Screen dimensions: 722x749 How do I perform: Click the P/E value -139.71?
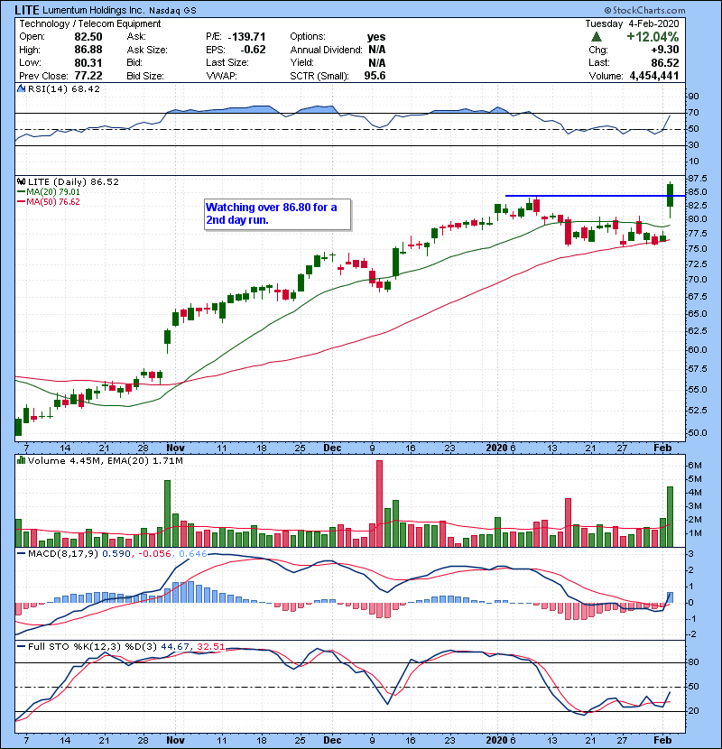246,37
